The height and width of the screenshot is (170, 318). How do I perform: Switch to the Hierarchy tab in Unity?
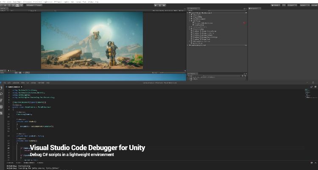tap(193, 8)
